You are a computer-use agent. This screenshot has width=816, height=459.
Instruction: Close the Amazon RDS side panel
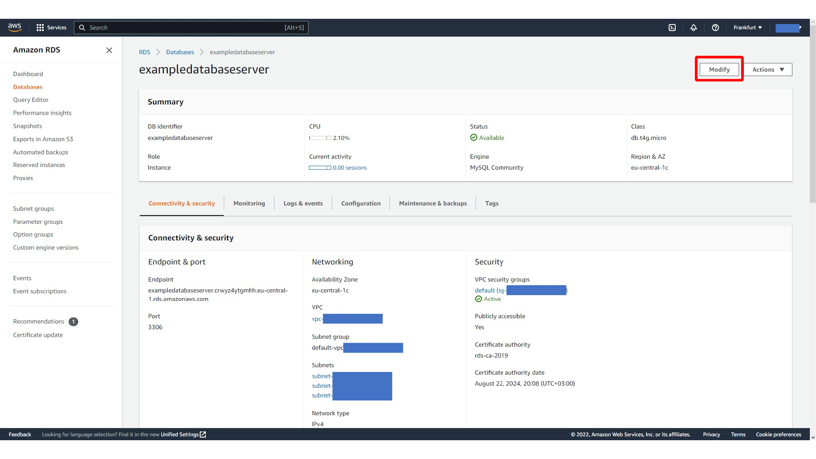[109, 50]
